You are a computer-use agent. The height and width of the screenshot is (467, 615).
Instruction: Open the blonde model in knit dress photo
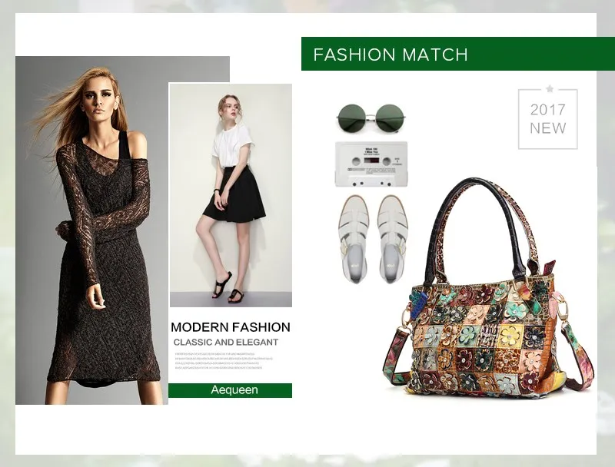click(91, 230)
